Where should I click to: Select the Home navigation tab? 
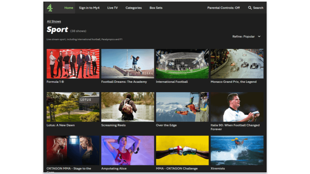coord(69,8)
